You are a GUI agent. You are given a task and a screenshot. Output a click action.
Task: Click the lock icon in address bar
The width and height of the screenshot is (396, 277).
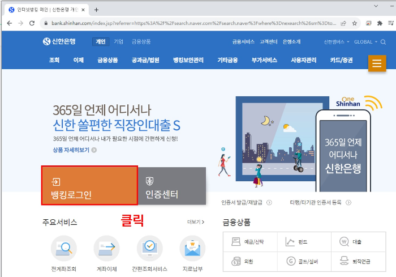46,23
